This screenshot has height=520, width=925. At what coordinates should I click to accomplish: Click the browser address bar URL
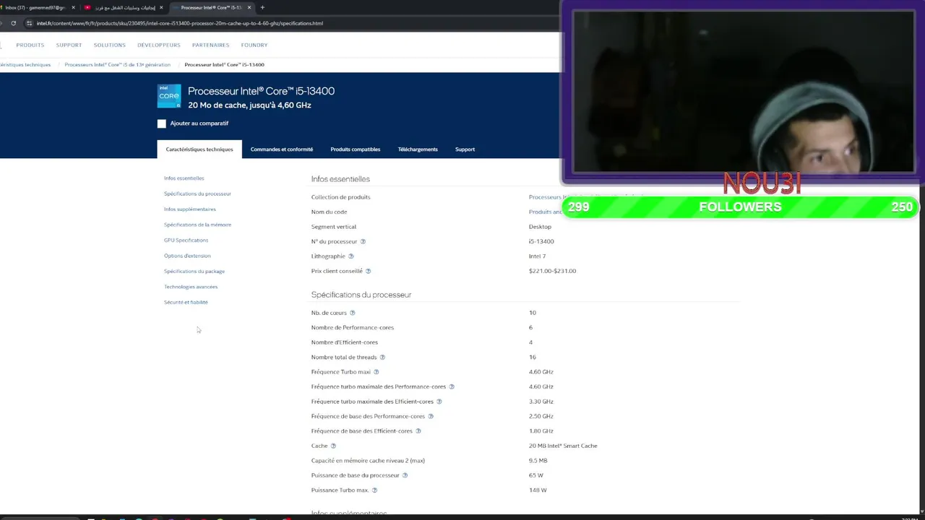point(180,23)
